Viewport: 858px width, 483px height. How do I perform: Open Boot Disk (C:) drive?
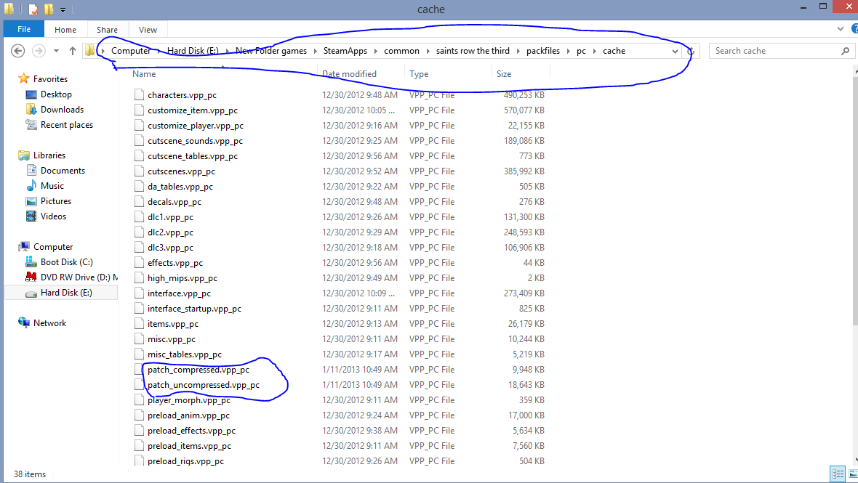[x=67, y=262]
